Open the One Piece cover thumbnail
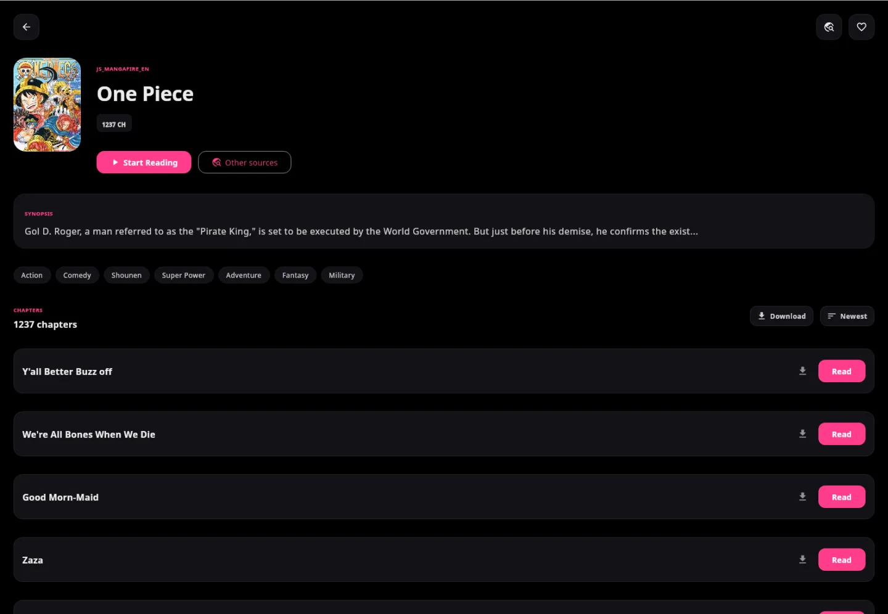 tap(47, 105)
